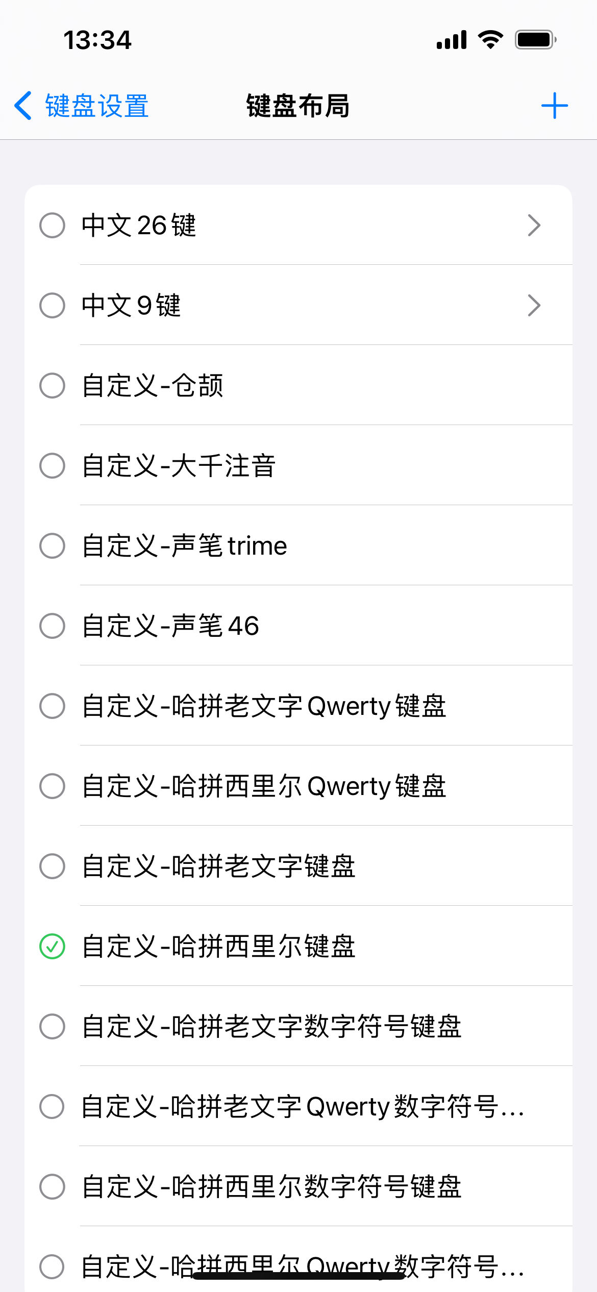
Task: Tap the green checkmark for 哈拼西里尔键盘
Action: coord(52,947)
